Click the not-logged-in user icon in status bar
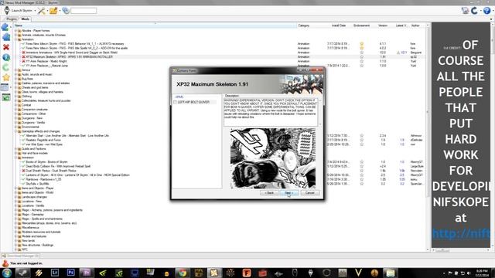 point(5,263)
